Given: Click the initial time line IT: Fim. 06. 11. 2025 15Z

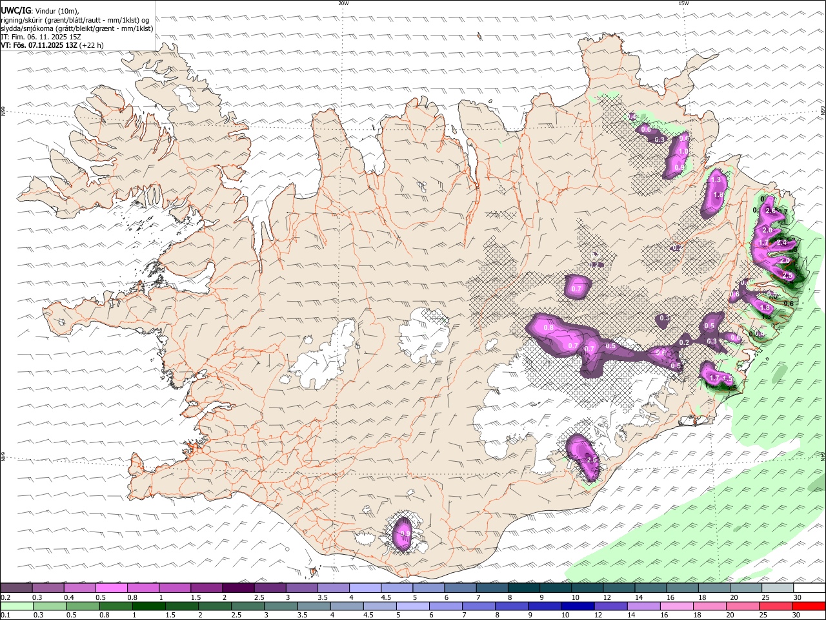Looking at the screenshot, I should click(41, 37).
